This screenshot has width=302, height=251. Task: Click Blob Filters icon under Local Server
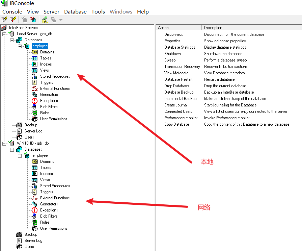pyautogui.click(x=34, y=107)
